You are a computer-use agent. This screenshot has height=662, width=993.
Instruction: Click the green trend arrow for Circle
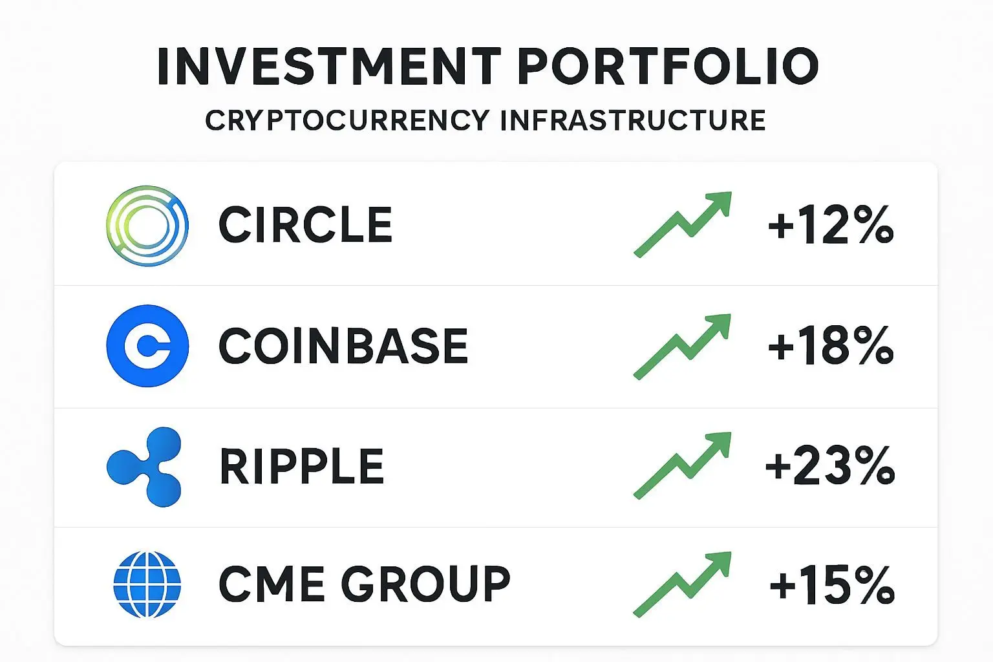(x=683, y=224)
